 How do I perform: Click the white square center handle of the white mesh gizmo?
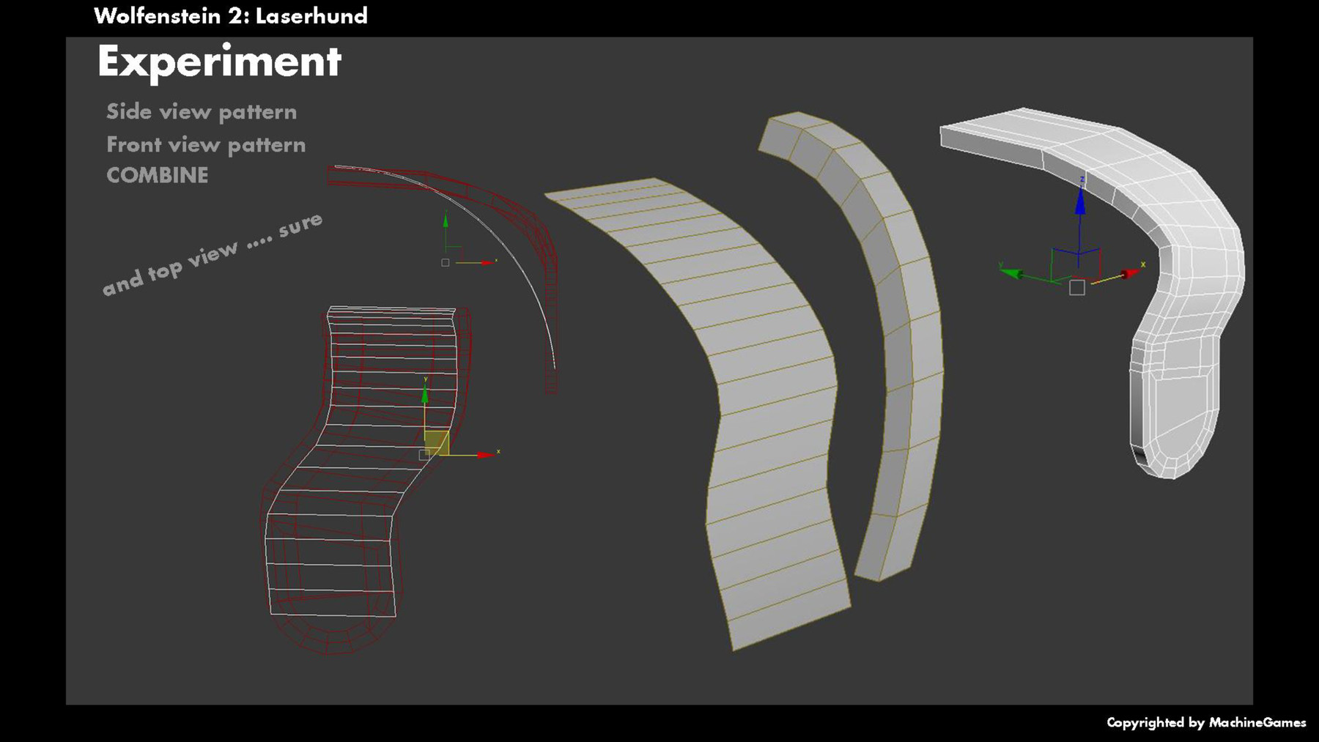pyautogui.click(x=1077, y=288)
